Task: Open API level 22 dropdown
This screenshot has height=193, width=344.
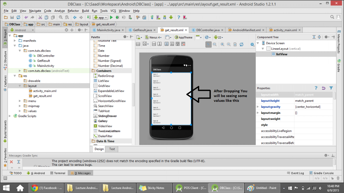Action: 218,38
